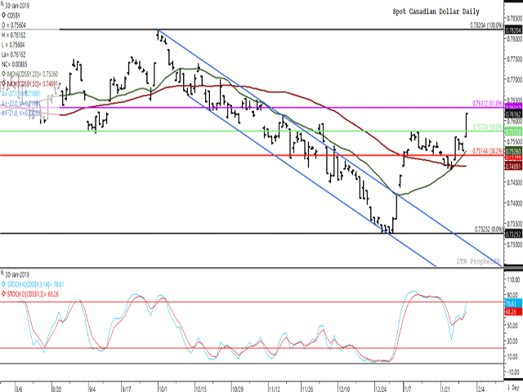The height and width of the screenshot is (392, 523).
Task: Click the blue diamond beside STOCH K
Action: click(3, 284)
